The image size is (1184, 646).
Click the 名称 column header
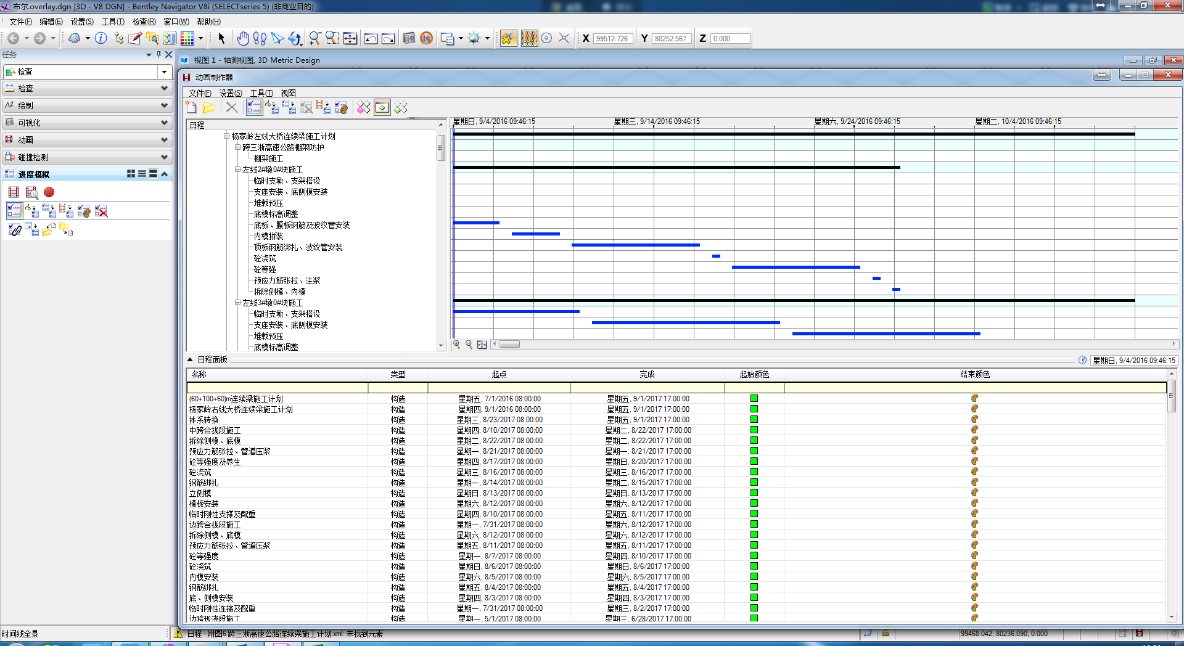pyautogui.click(x=199, y=374)
